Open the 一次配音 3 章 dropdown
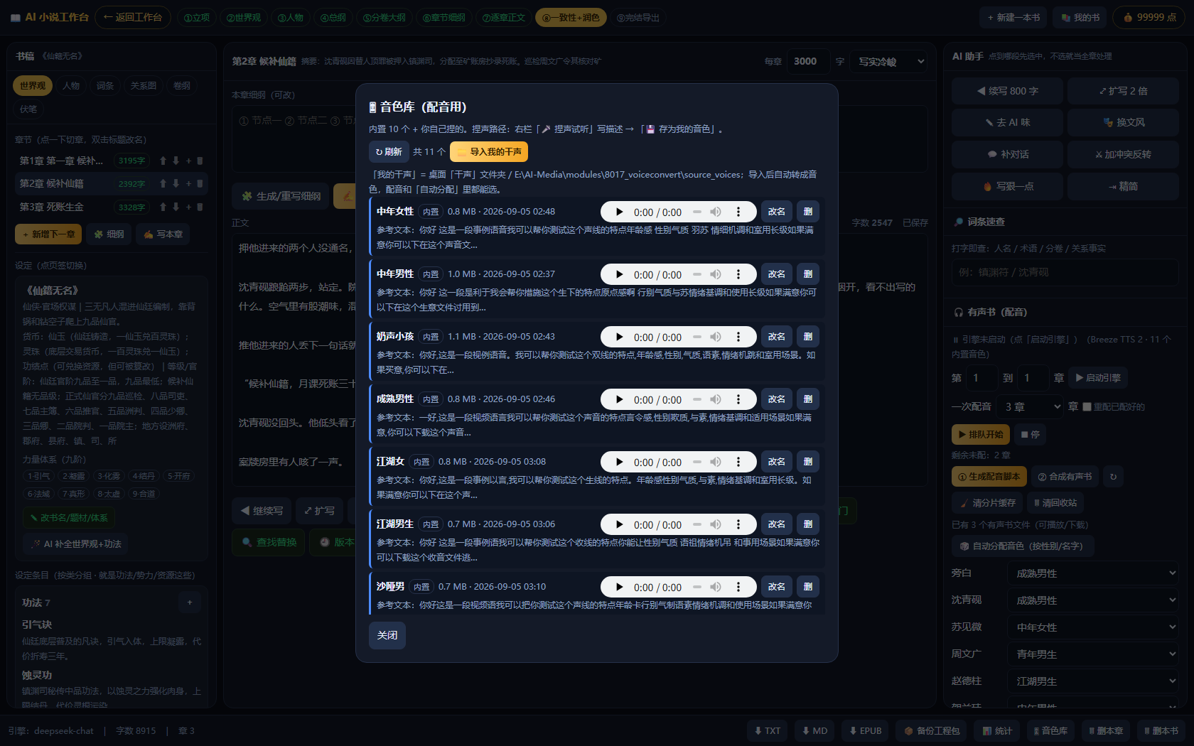Image resolution: width=1194 pixels, height=746 pixels. (x=1031, y=407)
